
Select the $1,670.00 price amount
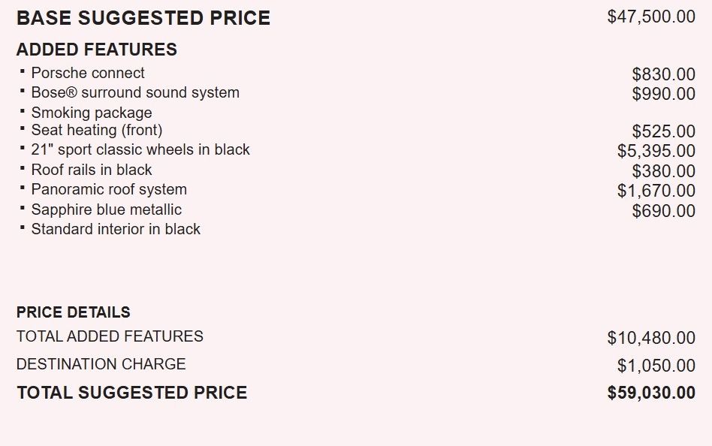tap(656, 191)
